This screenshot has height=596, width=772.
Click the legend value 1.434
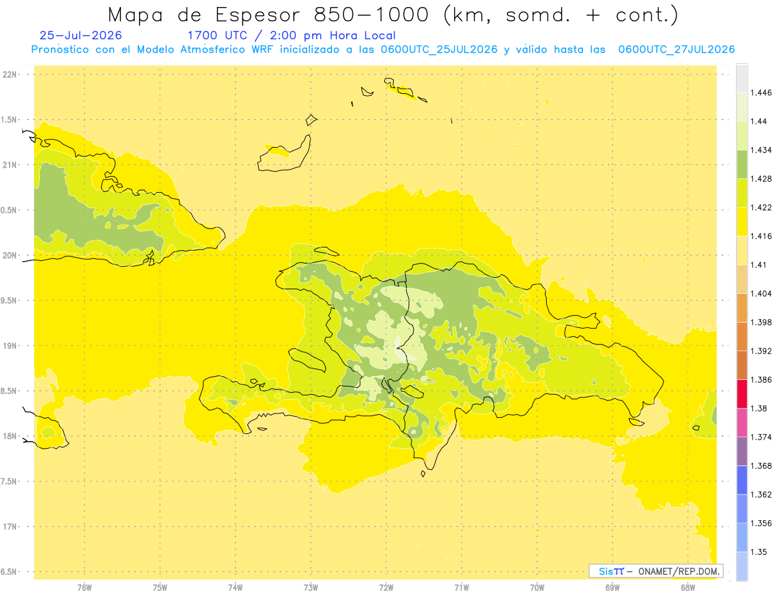762,150
